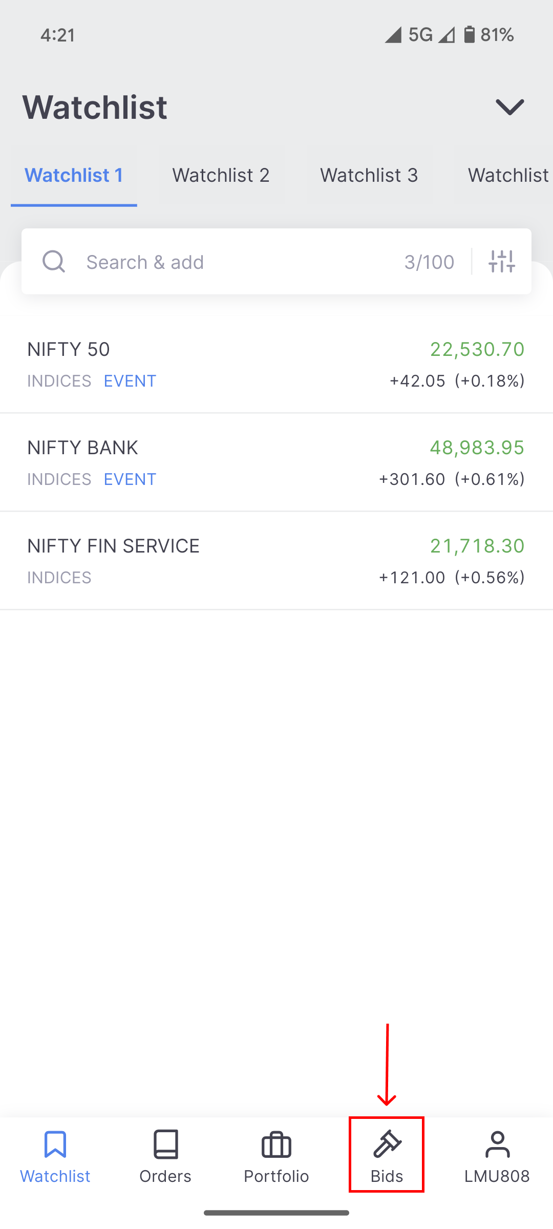Expand the Watchlist header chevron
Screen dimensions: 553x1229
pyautogui.click(x=510, y=107)
